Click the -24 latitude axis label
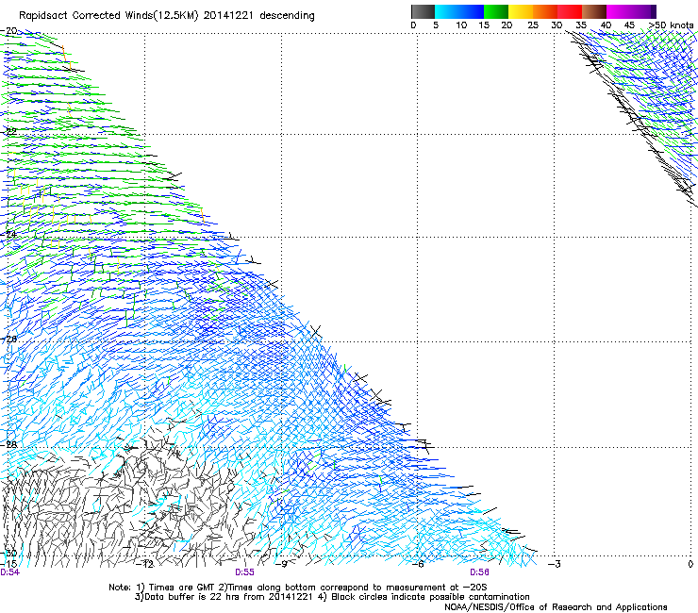The height and width of the screenshot is (613, 698). coord(8,235)
